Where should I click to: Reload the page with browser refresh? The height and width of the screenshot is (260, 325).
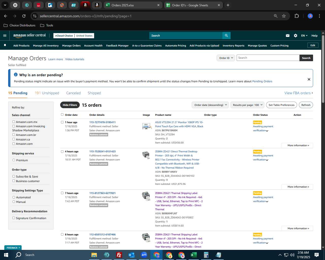pos(24,16)
